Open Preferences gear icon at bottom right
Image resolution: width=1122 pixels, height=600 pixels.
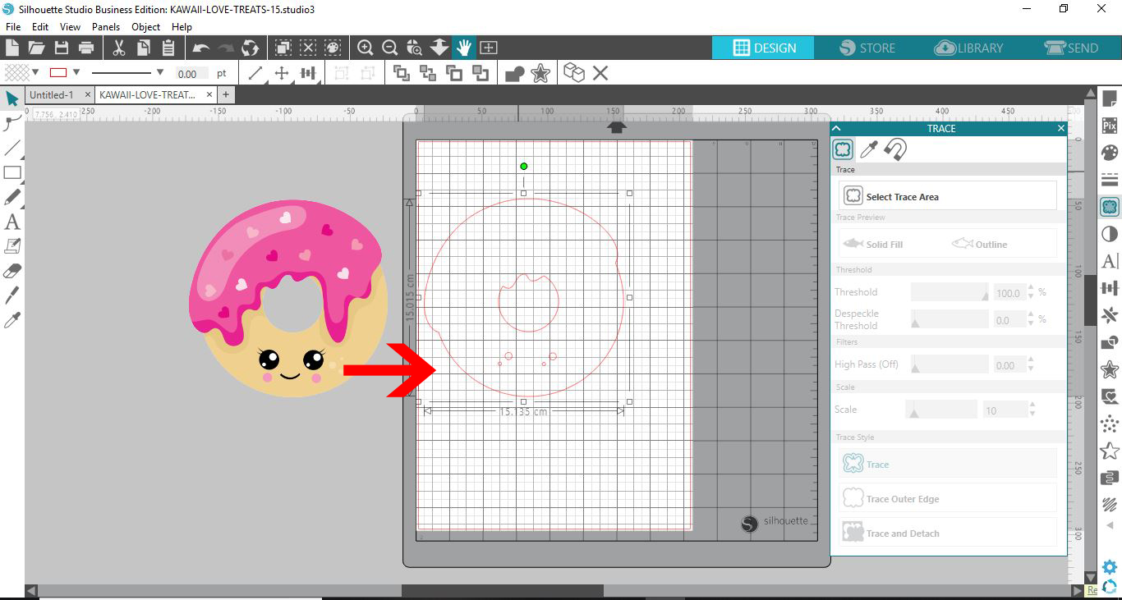tap(1110, 567)
